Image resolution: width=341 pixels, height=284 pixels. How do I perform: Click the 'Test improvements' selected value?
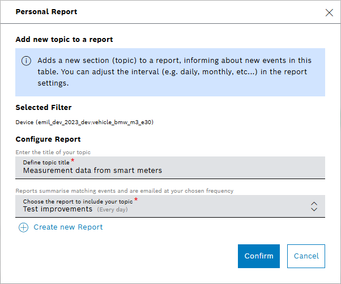pyautogui.click(x=57, y=209)
